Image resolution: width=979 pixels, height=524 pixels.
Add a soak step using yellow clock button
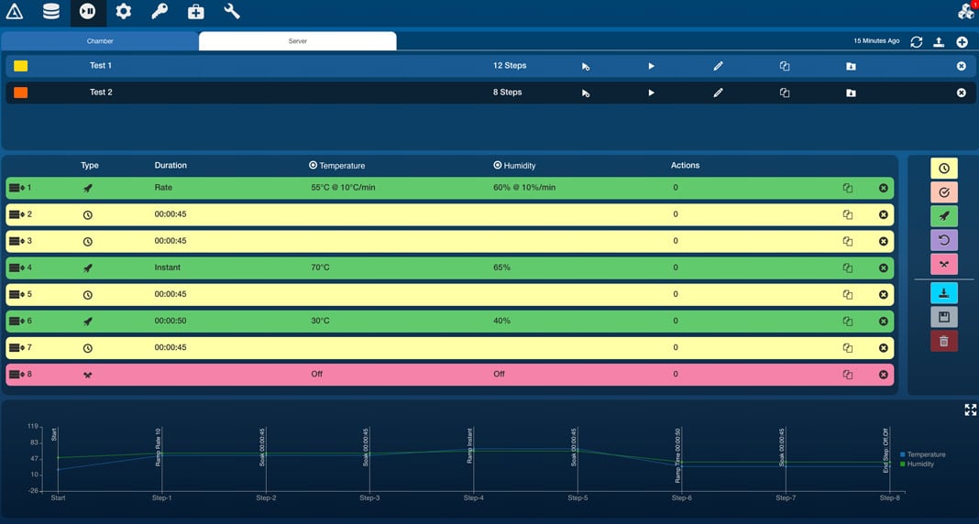[x=943, y=169]
